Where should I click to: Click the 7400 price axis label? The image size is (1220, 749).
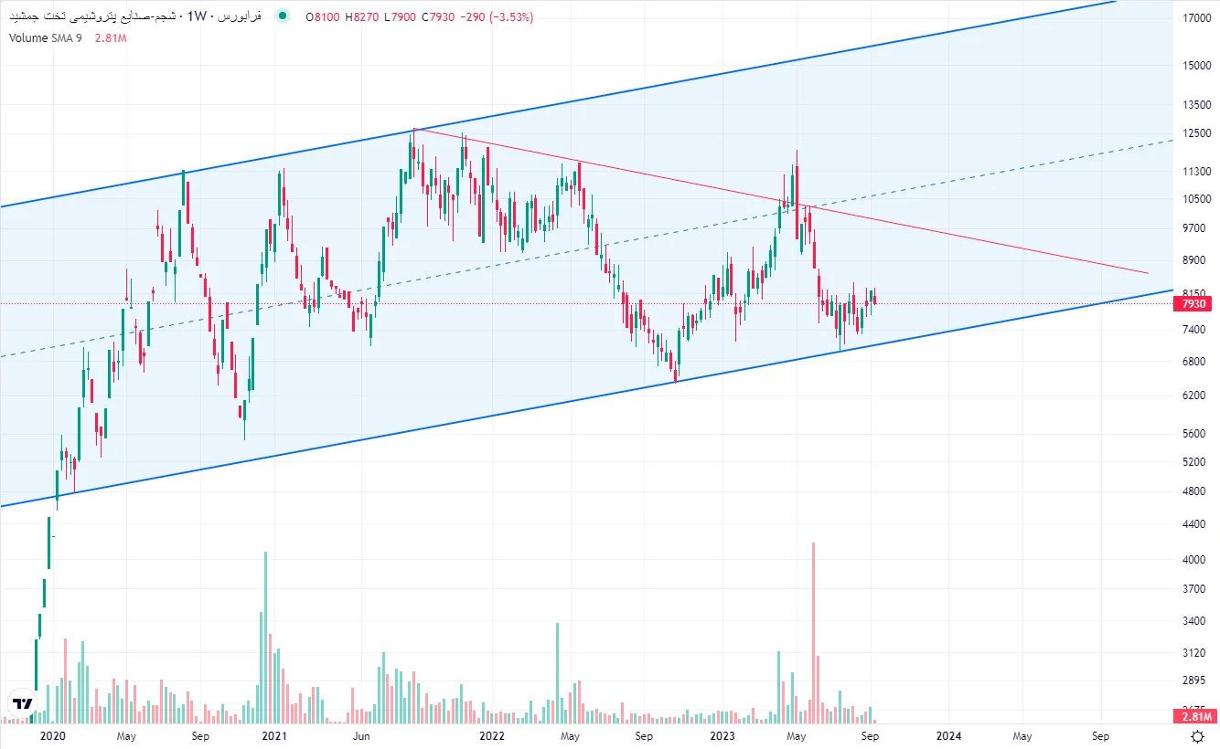[1196, 329]
